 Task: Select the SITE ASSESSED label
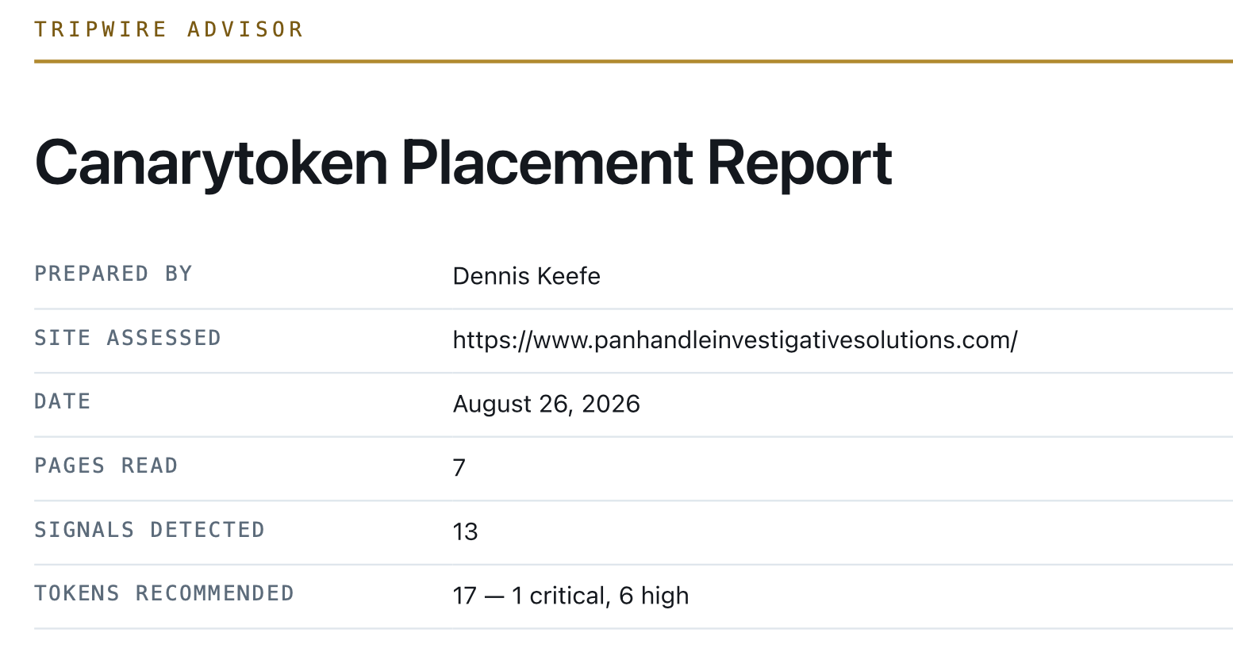128,338
